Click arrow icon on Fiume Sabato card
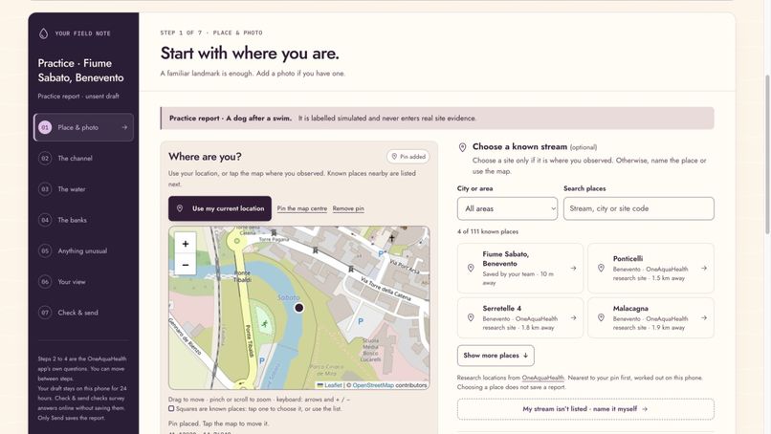 pos(573,268)
